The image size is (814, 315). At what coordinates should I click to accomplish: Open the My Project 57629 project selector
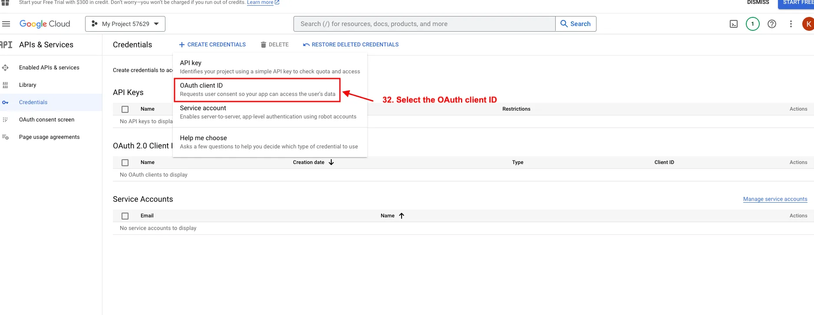point(125,24)
